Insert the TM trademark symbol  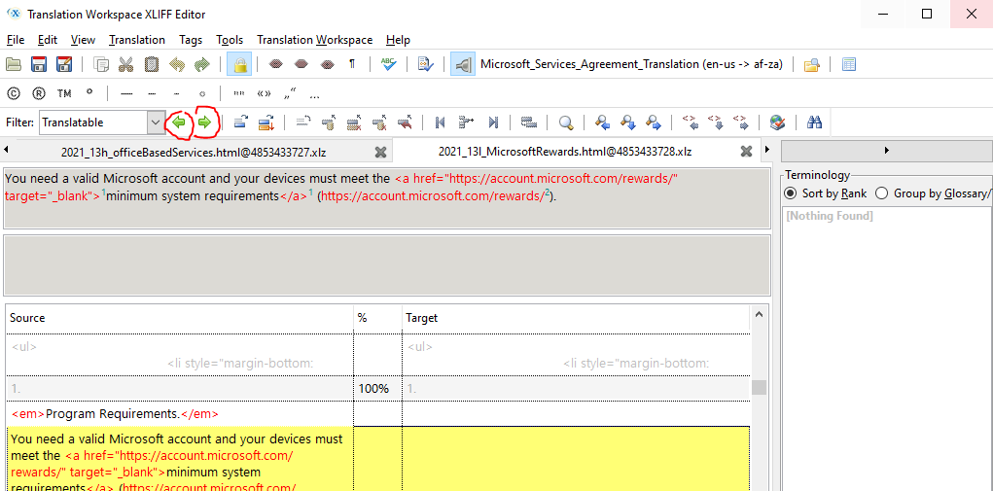(x=64, y=93)
